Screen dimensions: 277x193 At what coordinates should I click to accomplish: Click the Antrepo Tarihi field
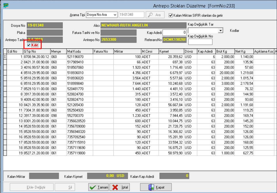[45, 40]
